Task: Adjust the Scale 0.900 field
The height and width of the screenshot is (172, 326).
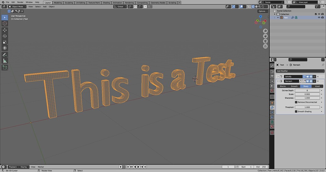Action: tap(307, 94)
